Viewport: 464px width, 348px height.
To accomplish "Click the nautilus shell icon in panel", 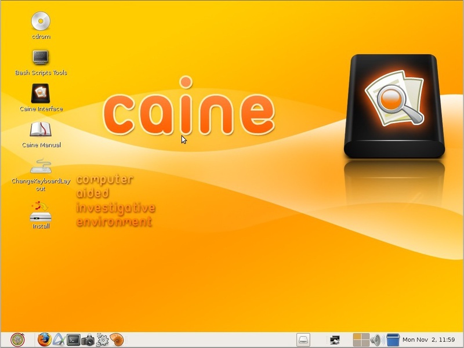I will (117, 339).
